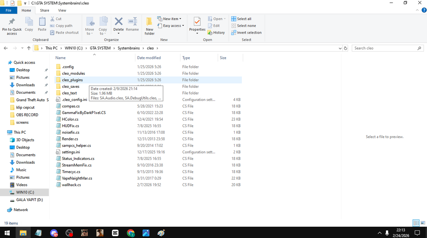Click GTA SYSTEM in the address breadcrumb

pos(100,48)
